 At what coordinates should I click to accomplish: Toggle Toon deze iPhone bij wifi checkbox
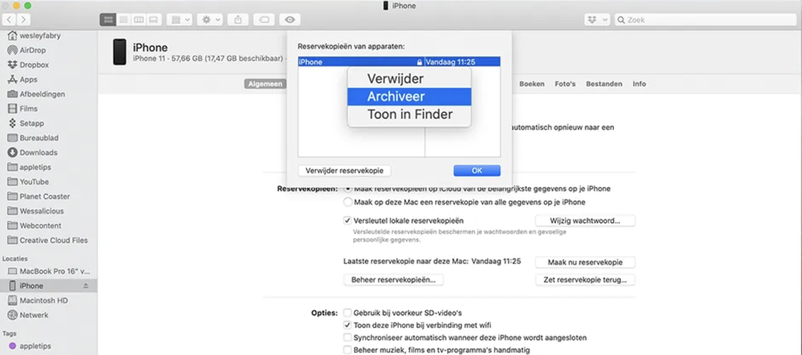[347, 325]
